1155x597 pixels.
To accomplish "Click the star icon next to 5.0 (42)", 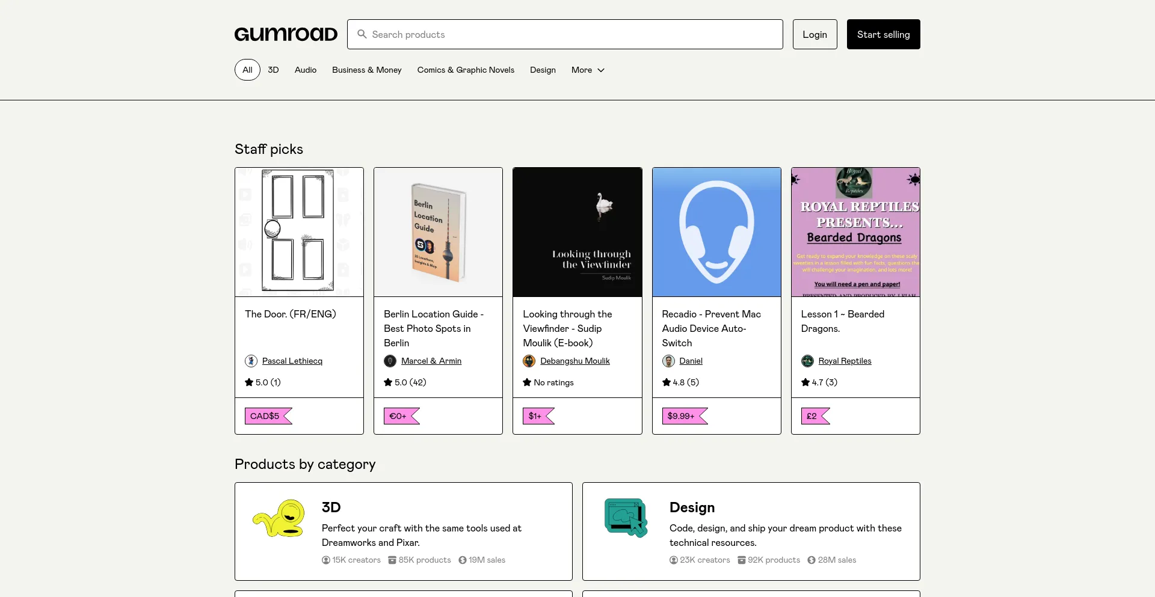I will tap(388, 382).
